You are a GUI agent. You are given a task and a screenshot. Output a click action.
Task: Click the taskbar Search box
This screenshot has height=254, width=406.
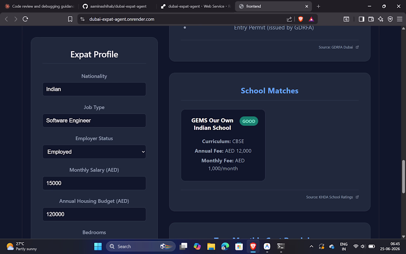tap(141, 247)
